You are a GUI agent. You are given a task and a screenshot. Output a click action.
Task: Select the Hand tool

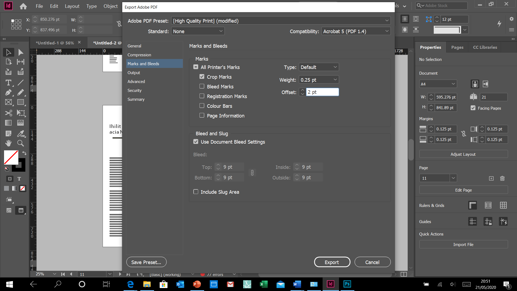pyautogui.click(x=8, y=143)
